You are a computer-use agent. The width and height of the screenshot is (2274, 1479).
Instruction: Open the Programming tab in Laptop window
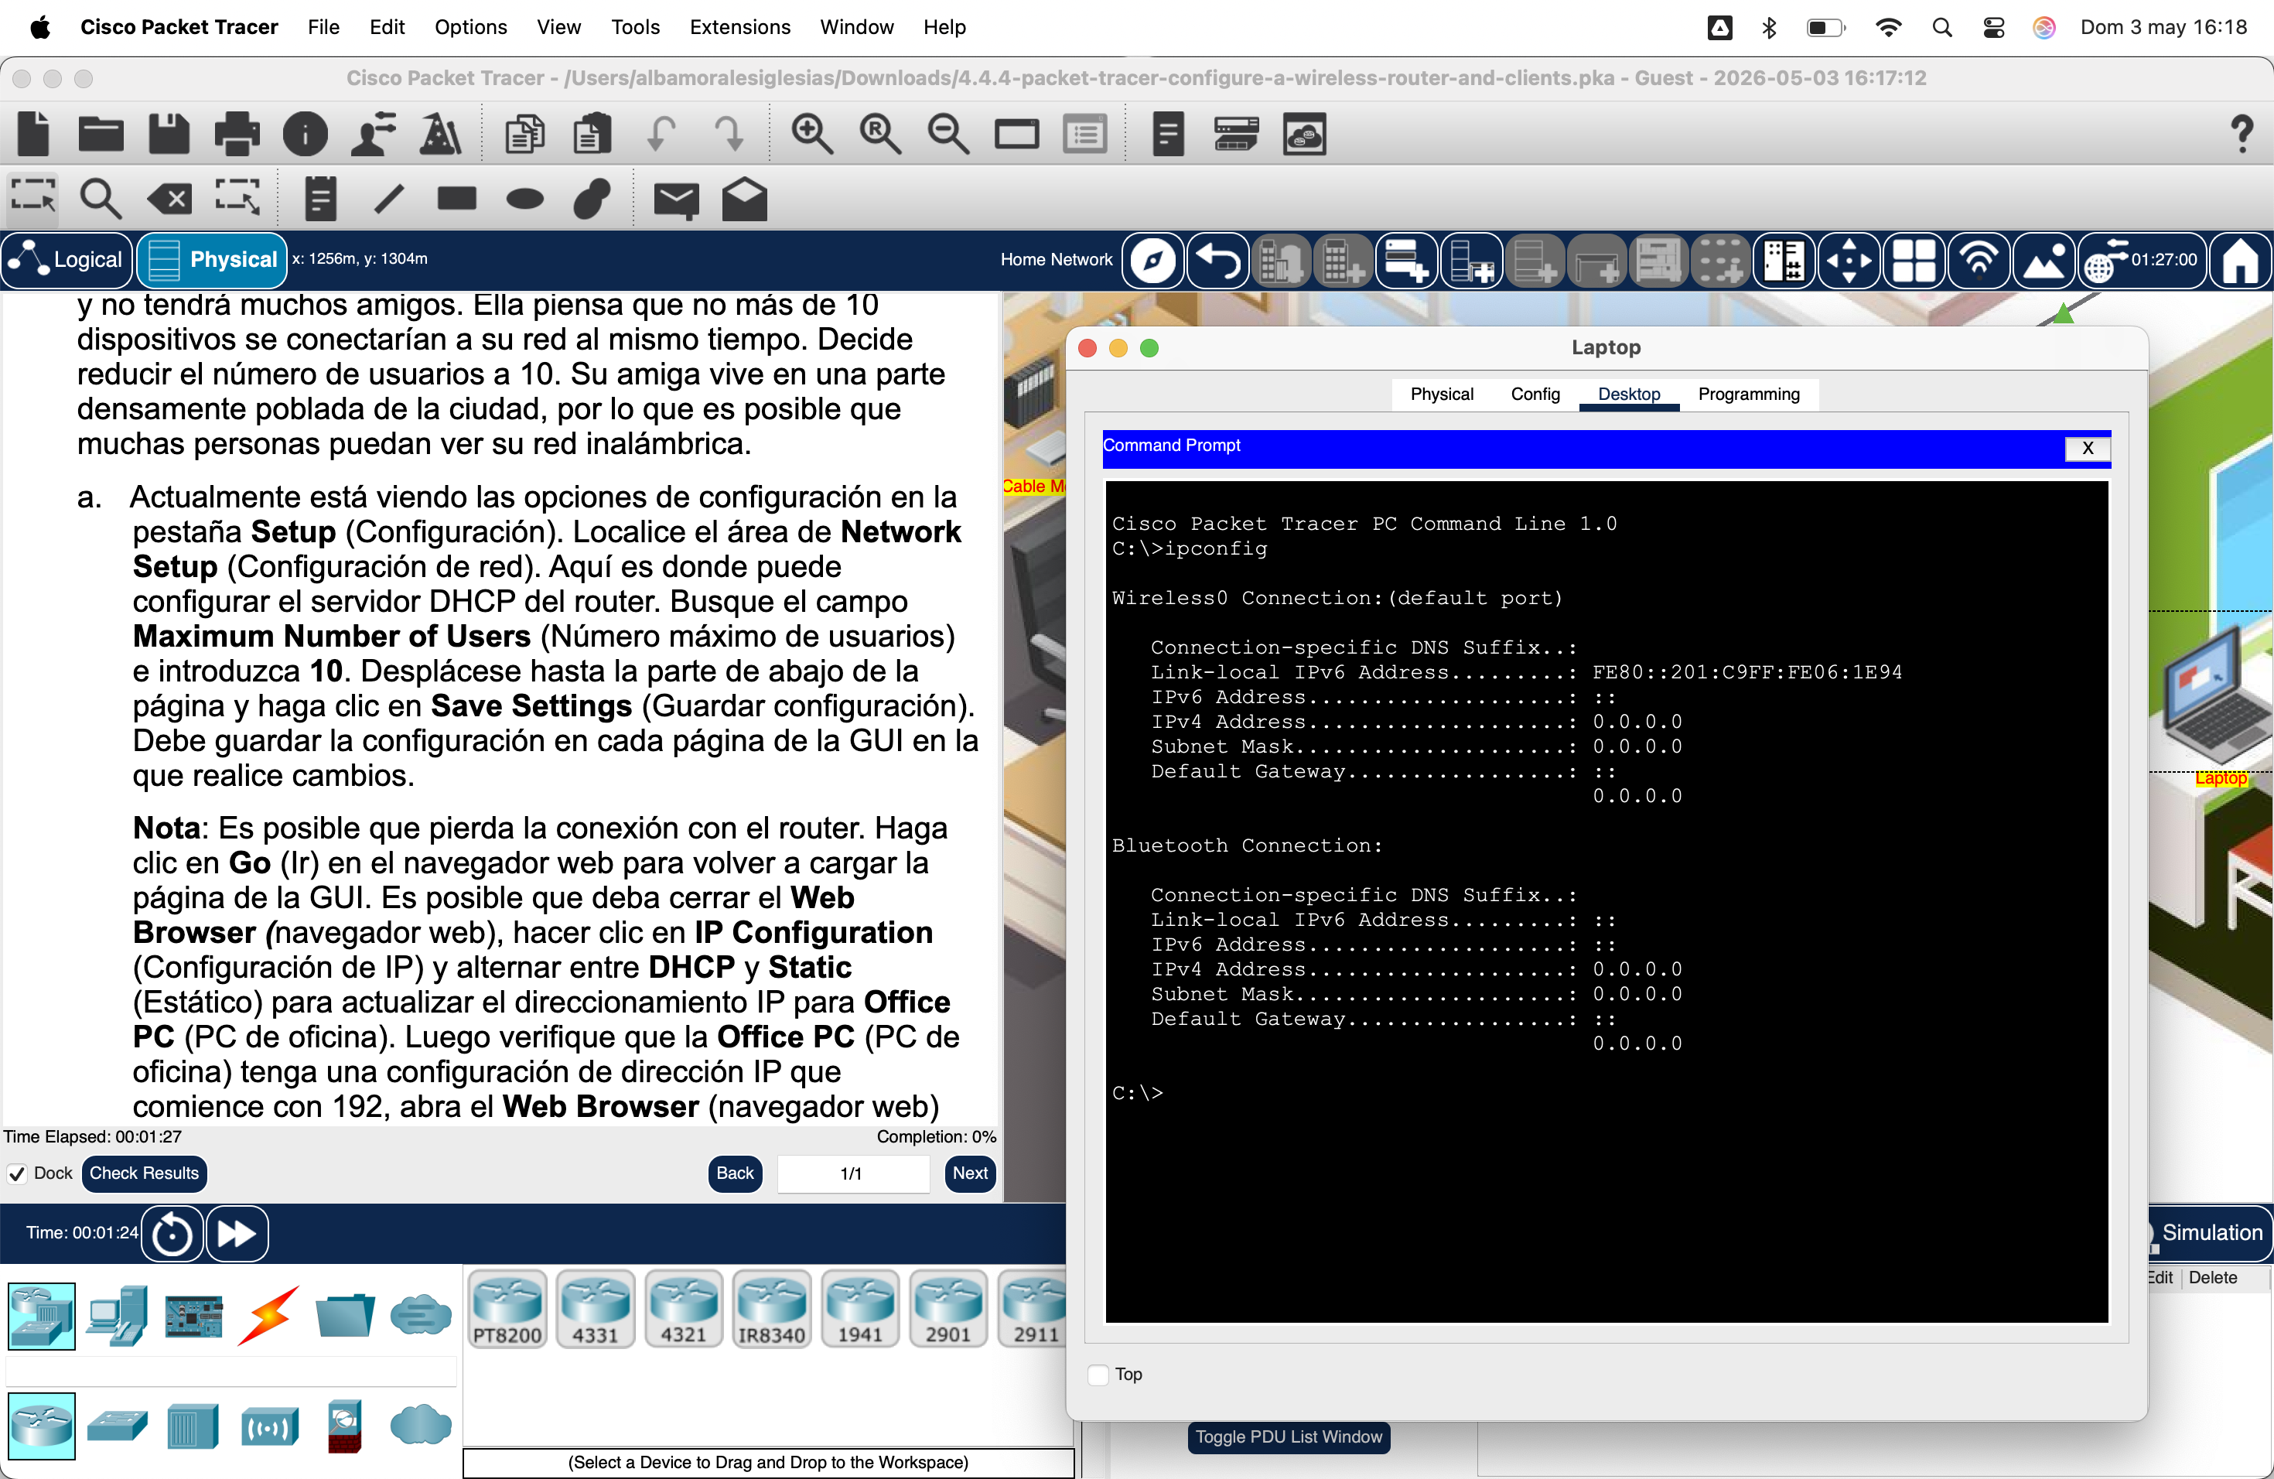click(1749, 394)
